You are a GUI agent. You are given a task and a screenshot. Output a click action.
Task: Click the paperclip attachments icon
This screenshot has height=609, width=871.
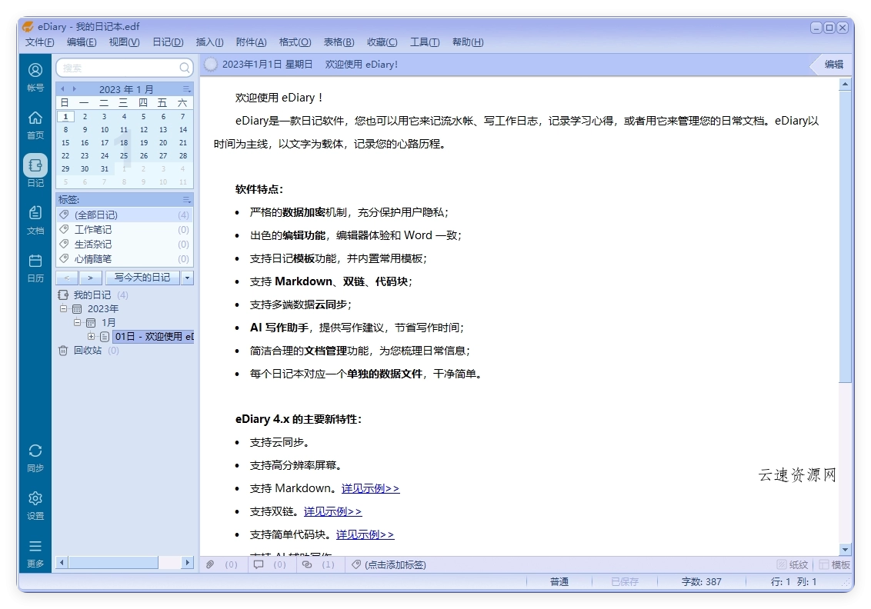(x=210, y=564)
